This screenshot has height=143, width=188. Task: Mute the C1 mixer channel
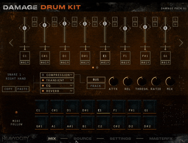pyautogui.click(x=34, y=25)
